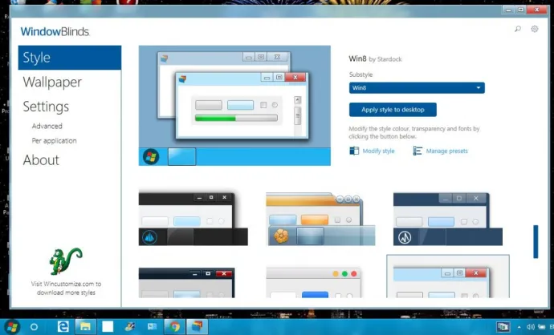Click Apply style to desktop button
The image size is (554, 335).
pos(393,109)
